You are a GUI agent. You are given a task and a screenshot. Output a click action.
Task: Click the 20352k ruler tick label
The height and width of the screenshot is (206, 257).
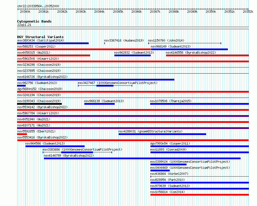pos(248,12)
